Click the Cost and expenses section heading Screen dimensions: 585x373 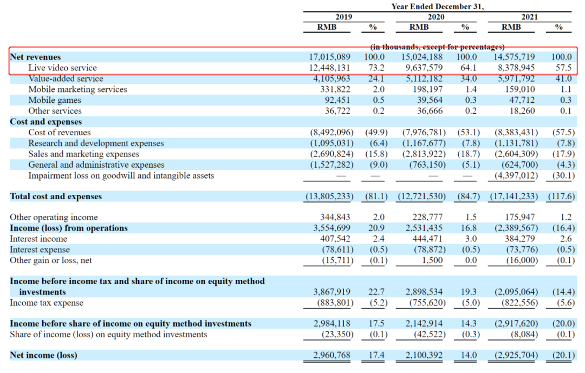coord(46,122)
